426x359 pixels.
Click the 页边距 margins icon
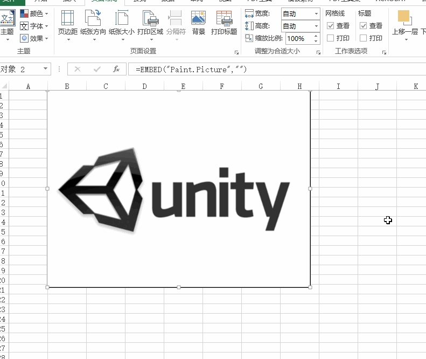click(67, 18)
